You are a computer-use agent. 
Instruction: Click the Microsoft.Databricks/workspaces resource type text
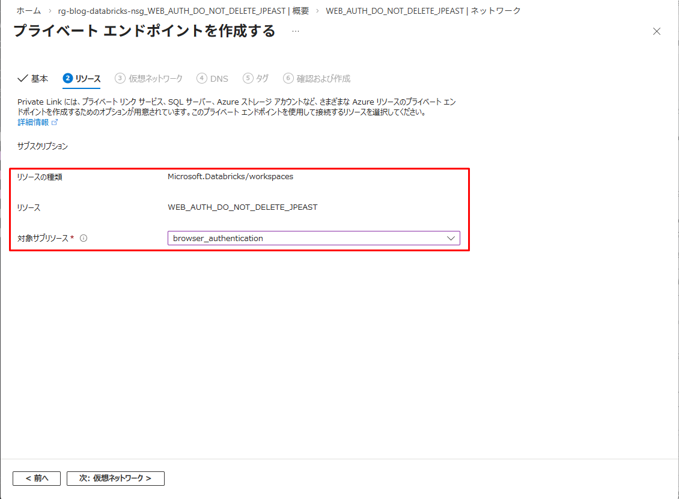[230, 177]
